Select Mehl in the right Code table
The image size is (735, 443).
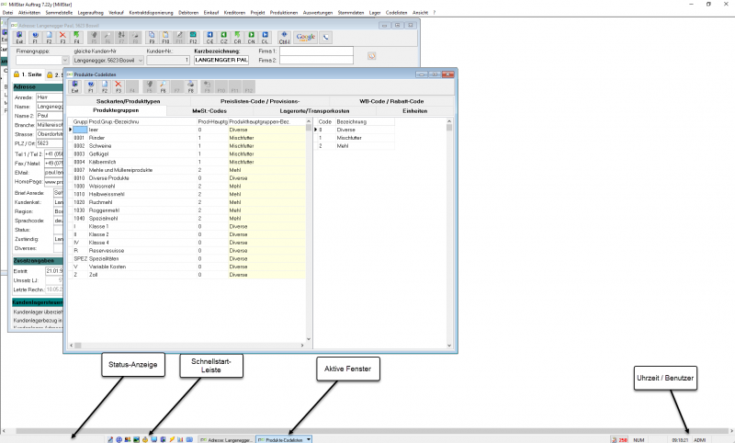pos(356,146)
